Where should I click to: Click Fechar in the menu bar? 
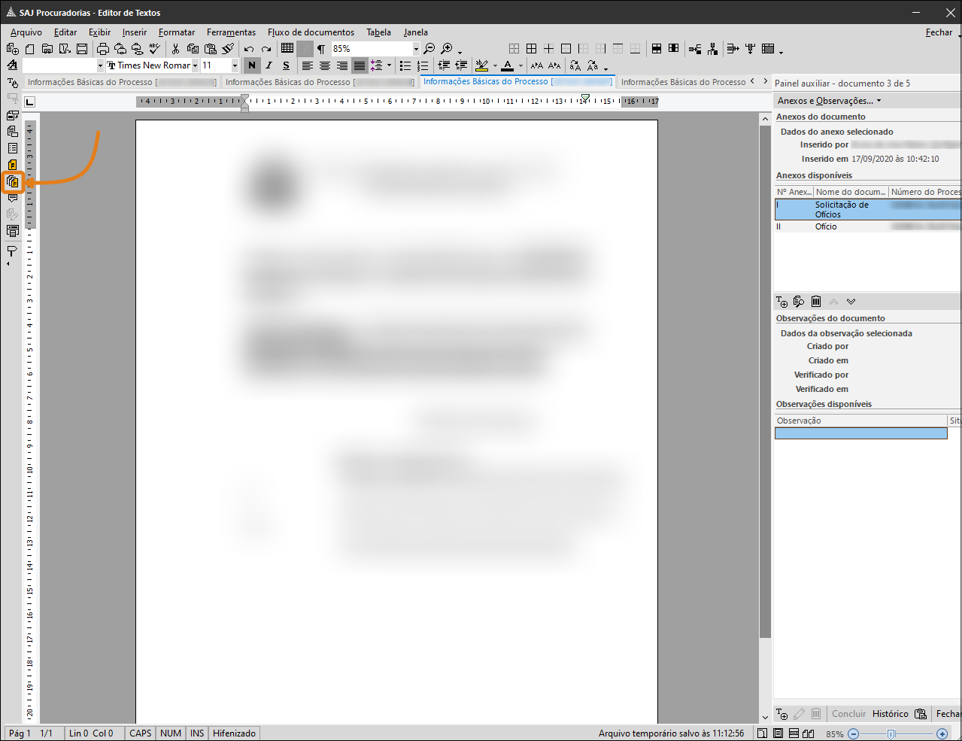[939, 32]
